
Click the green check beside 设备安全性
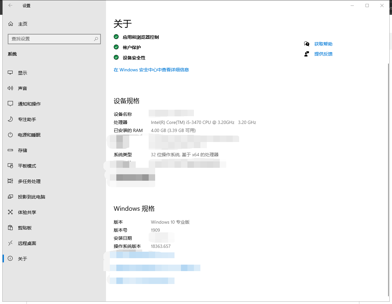coord(116,57)
